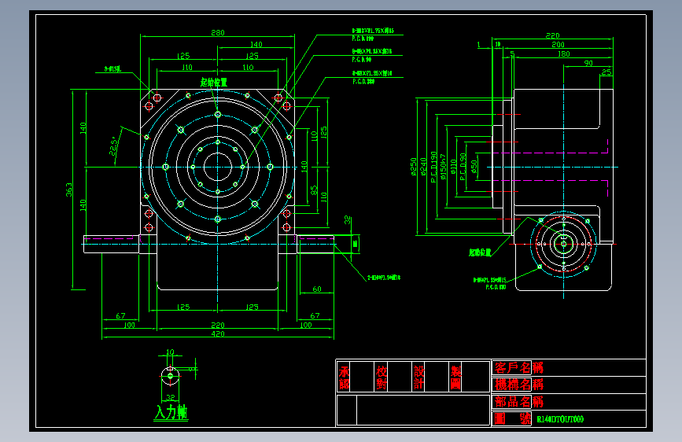Click the ø150h7 tolerance dimension
This screenshot has width=682, height=442.
click(x=443, y=167)
